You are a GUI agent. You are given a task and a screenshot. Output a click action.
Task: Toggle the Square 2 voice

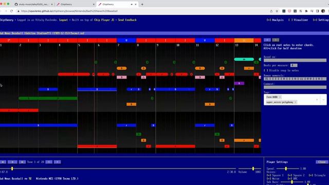pos(296,175)
